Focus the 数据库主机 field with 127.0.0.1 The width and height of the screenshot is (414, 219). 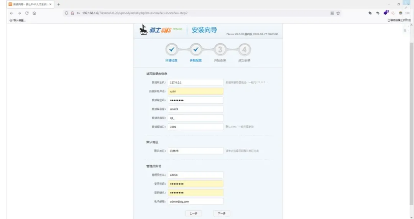[x=195, y=82]
